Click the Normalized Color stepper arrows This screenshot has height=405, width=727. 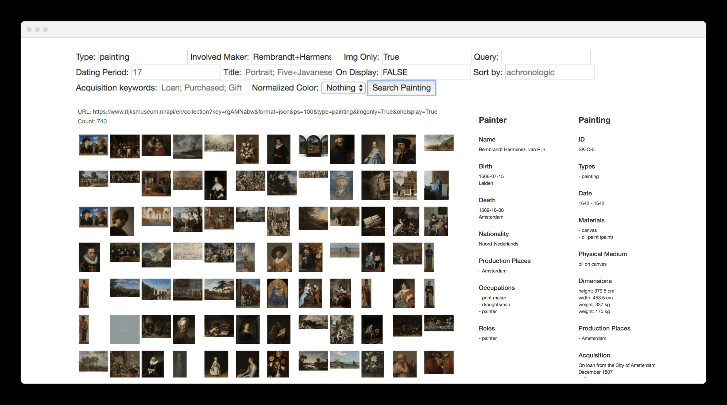pyautogui.click(x=361, y=88)
